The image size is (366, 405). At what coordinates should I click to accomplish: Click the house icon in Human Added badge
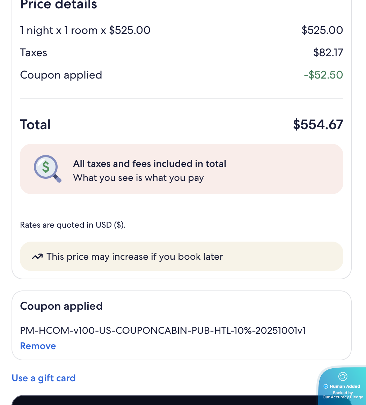(343, 376)
